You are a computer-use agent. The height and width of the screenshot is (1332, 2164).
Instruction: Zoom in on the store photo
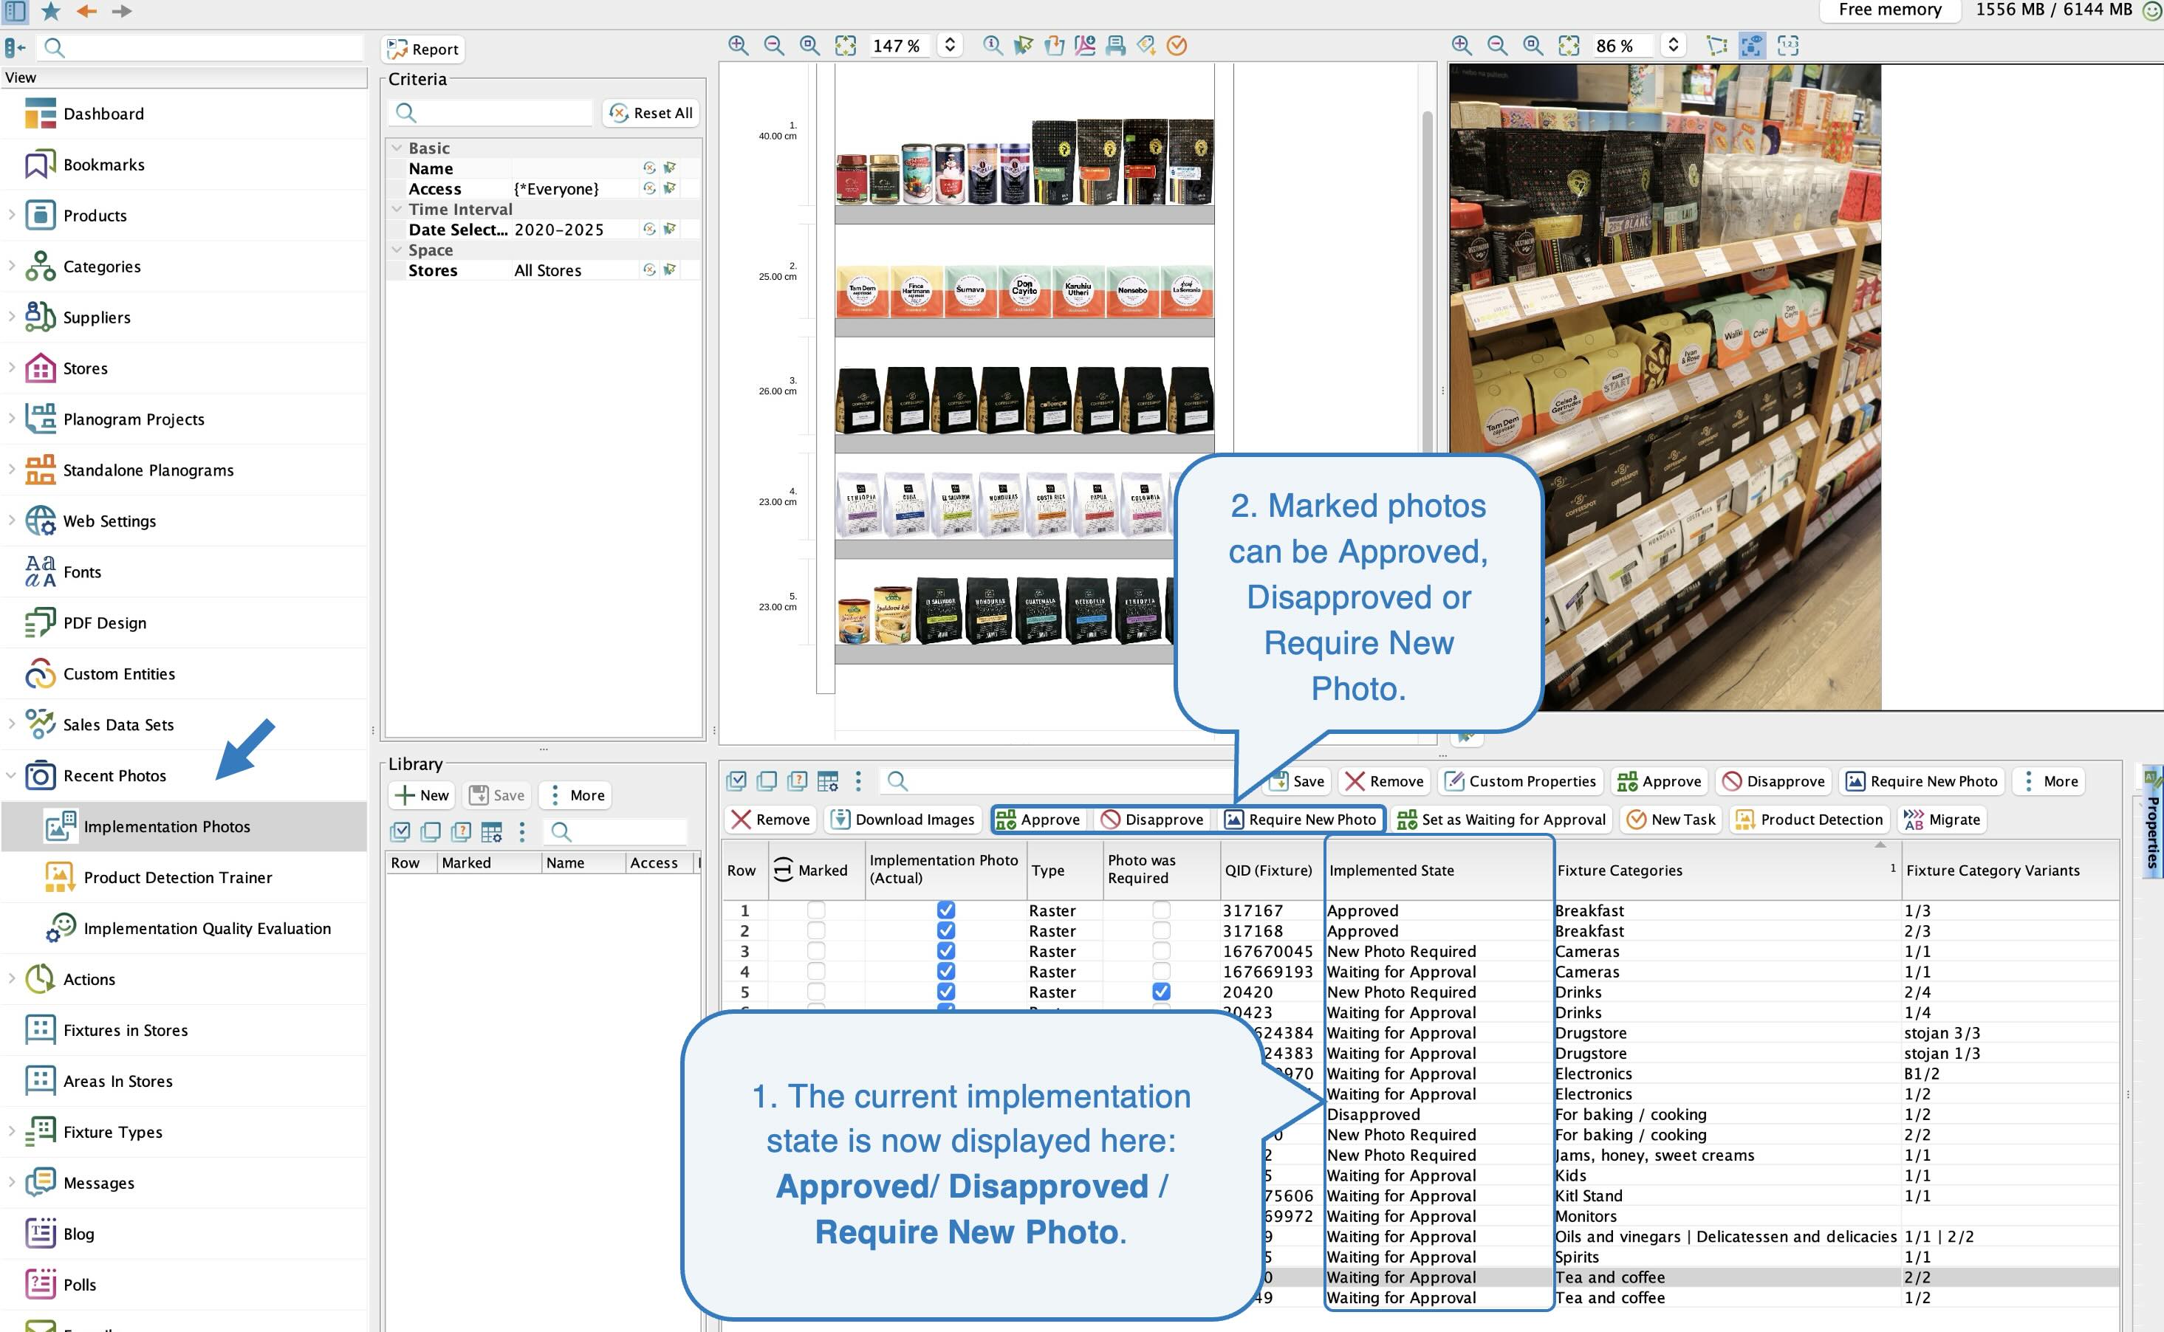[1462, 45]
